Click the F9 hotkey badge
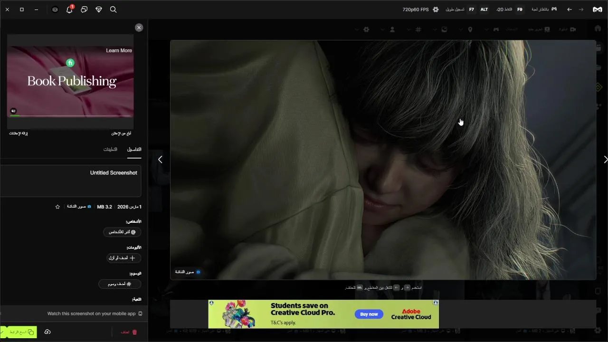Image resolution: width=608 pixels, height=342 pixels. (520, 9)
